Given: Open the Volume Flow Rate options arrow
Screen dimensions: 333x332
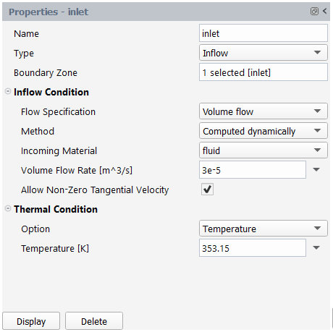Looking at the screenshot, I should coord(316,170).
